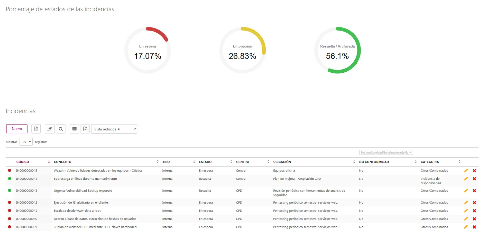
Task: Open search with the magnifier icon
Action: [x=61, y=129]
